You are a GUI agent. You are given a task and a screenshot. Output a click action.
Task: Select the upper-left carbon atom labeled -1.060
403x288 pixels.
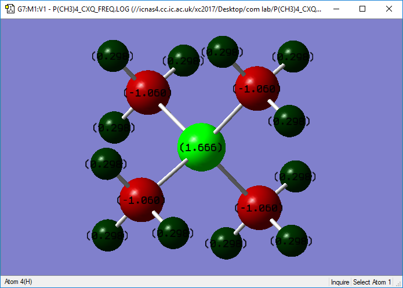pos(148,92)
